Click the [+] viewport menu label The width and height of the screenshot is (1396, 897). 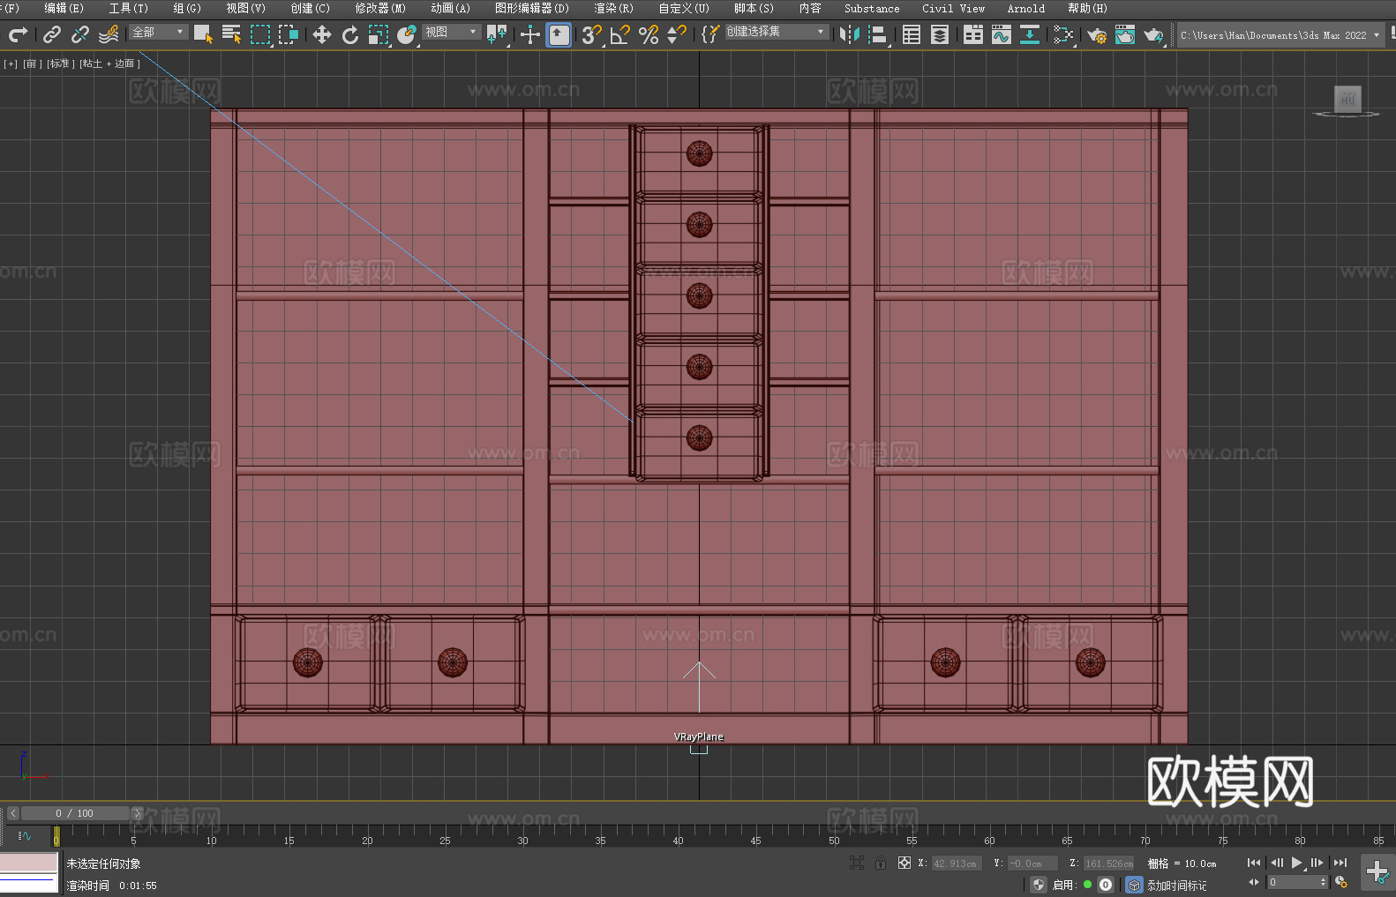coord(11,64)
